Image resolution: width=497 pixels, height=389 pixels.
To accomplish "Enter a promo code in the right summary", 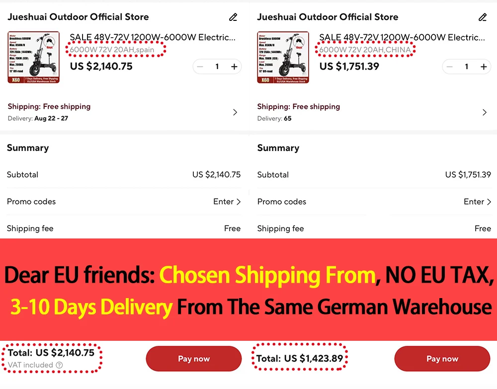I will 477,202.
